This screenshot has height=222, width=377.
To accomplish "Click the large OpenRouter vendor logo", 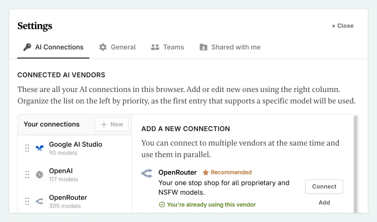I will click(x=147, y=173).
